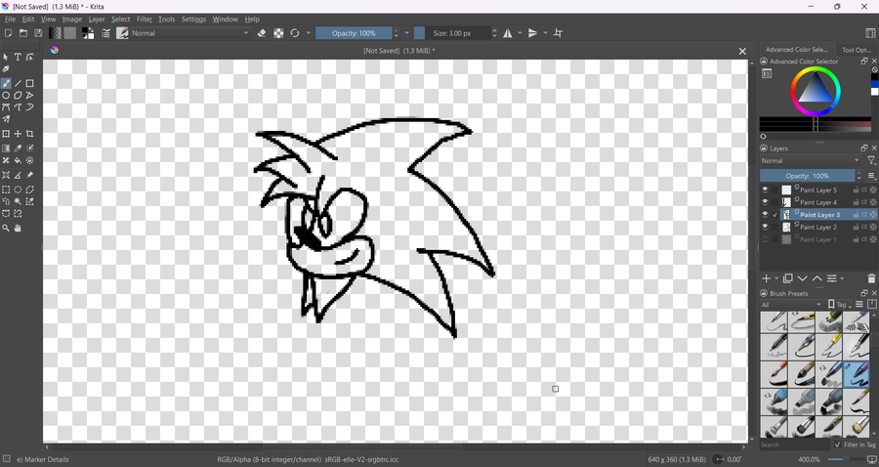Select the Fill bucket tool
This screenshot has height=467, width=879.
pos(18,160)
